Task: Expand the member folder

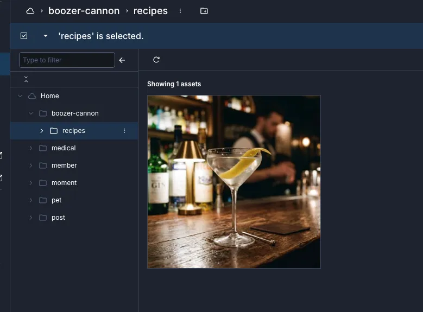Action: 31,165
